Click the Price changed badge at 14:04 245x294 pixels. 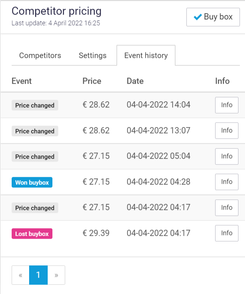pos(35,106)
